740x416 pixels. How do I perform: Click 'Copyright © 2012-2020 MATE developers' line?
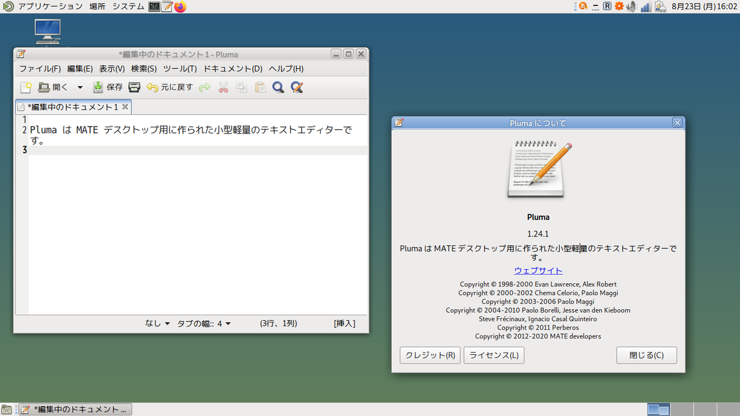tap(538, 336)
